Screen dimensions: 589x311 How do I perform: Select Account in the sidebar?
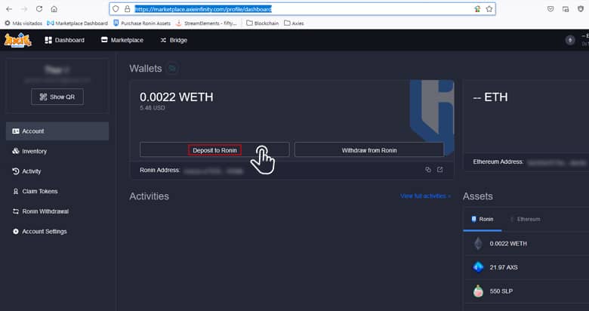pos(57,131)
